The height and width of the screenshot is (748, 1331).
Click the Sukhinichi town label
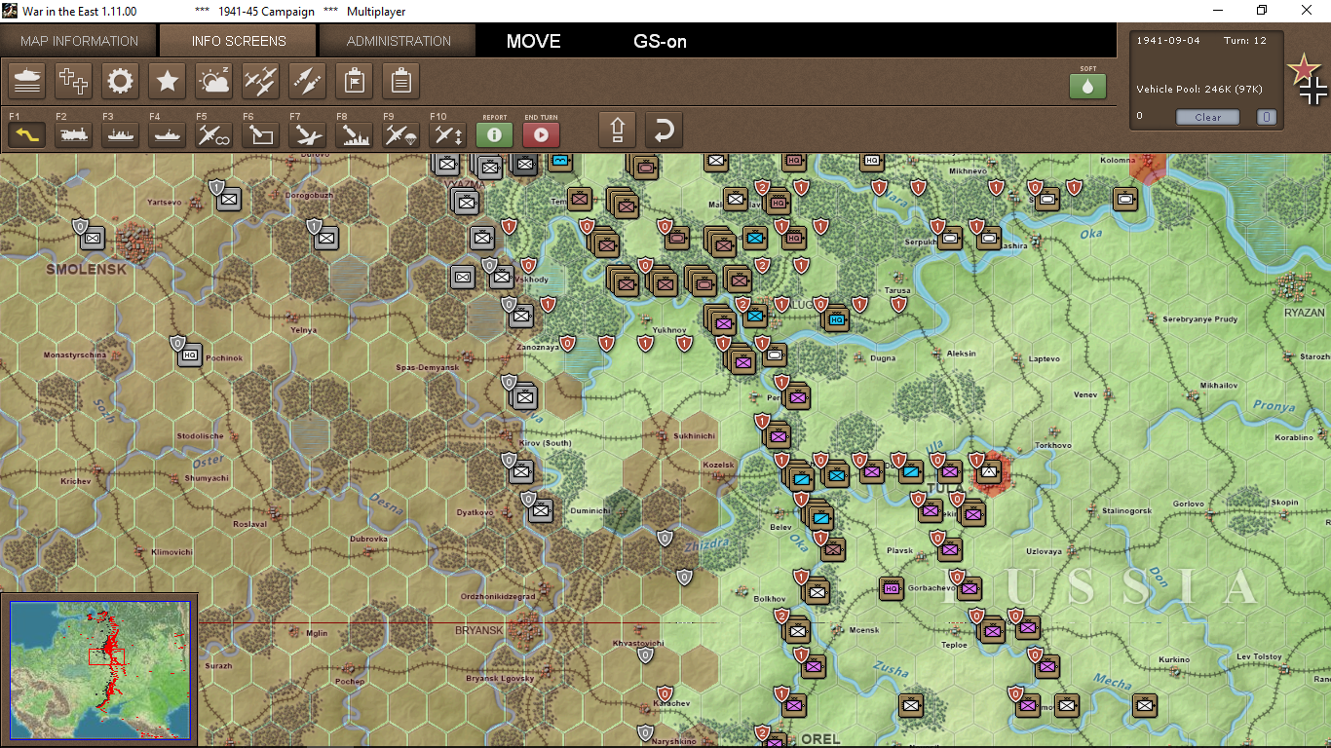[x=694, y=435]
